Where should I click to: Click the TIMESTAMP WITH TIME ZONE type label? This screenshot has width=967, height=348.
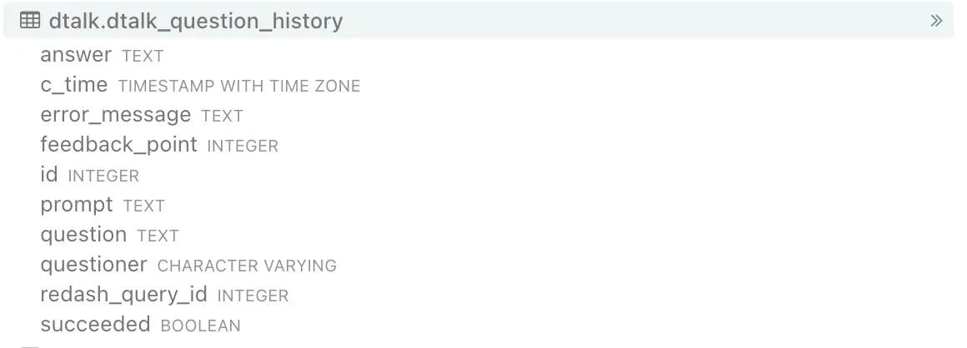[239, 87]
